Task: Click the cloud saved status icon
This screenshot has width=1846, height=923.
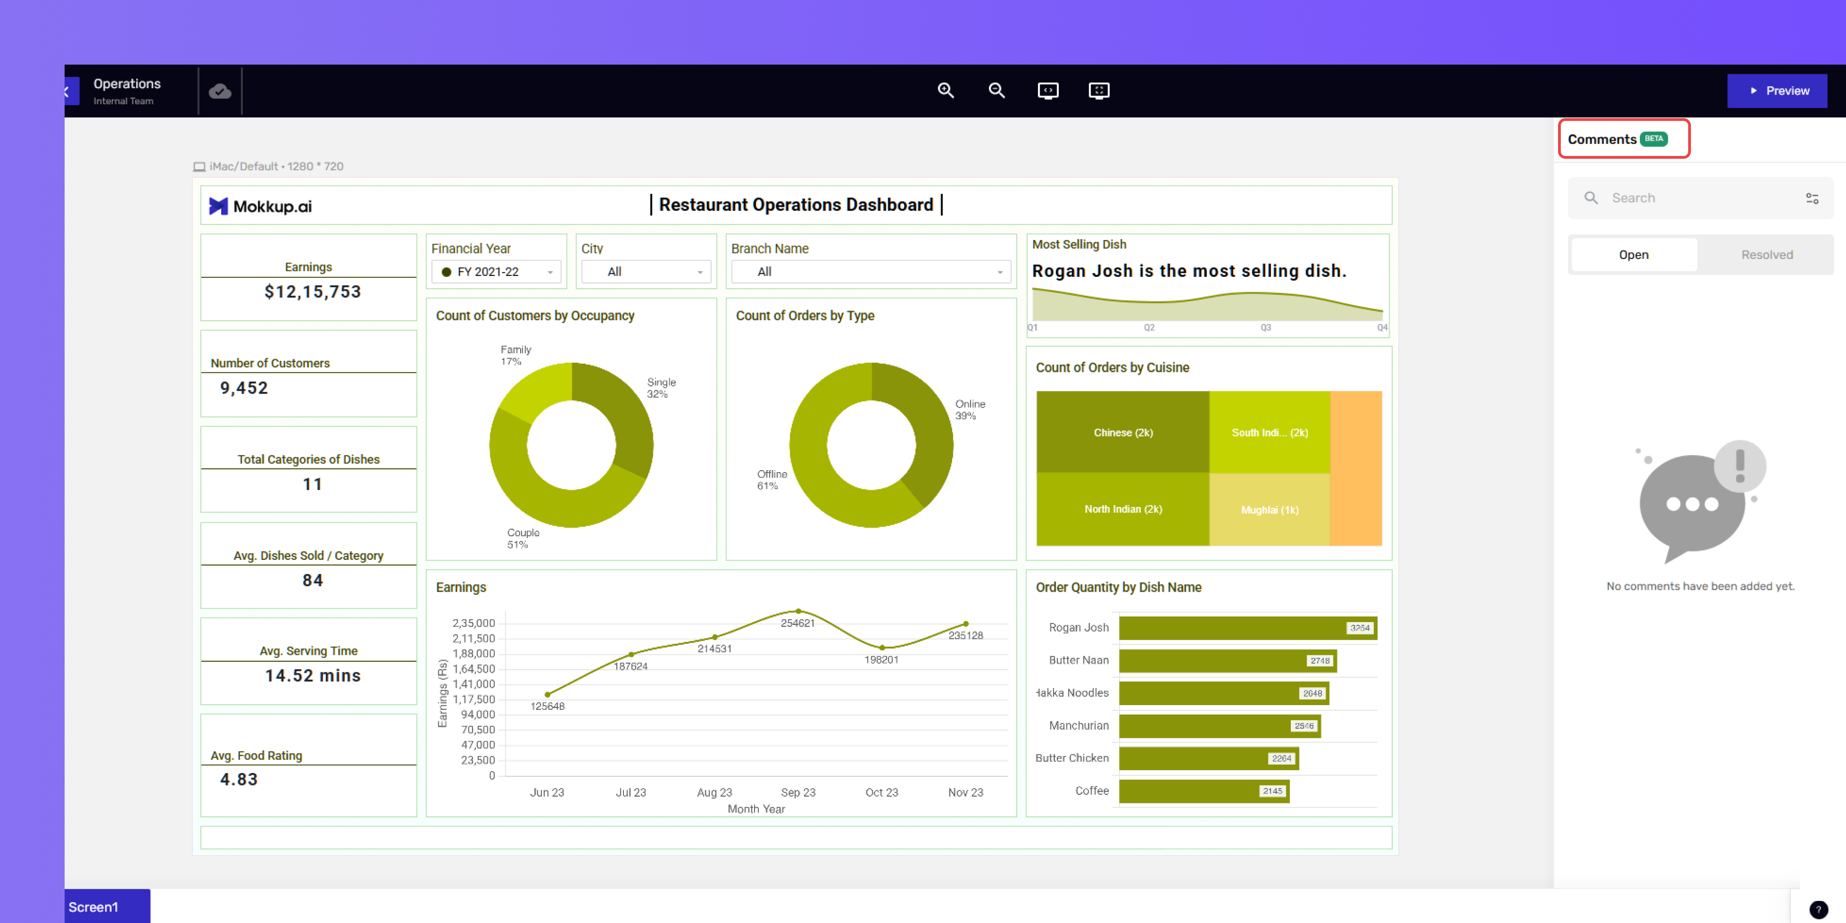Action: [220, 91]
